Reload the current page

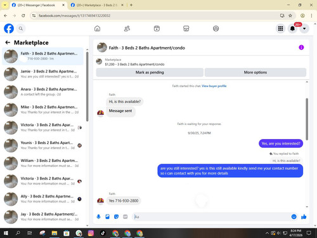pyautogui.click(x=23, y=16)
